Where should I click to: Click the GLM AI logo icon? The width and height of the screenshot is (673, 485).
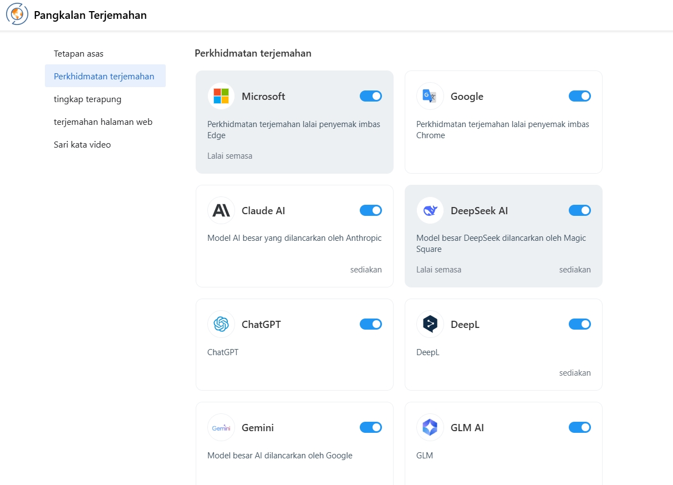tap(430, 427)
